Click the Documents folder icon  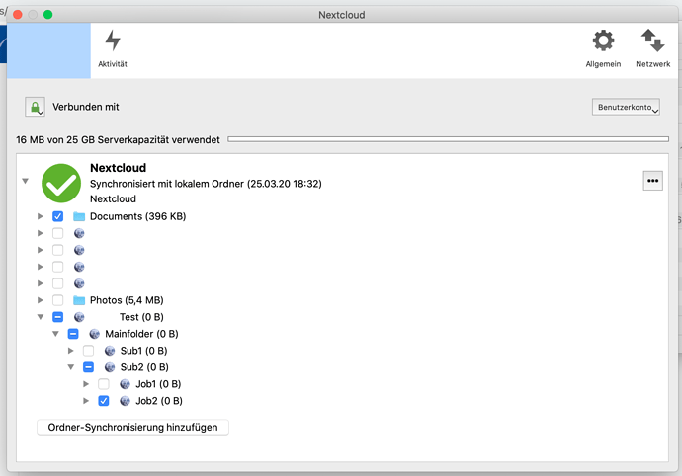pos(79,216)
